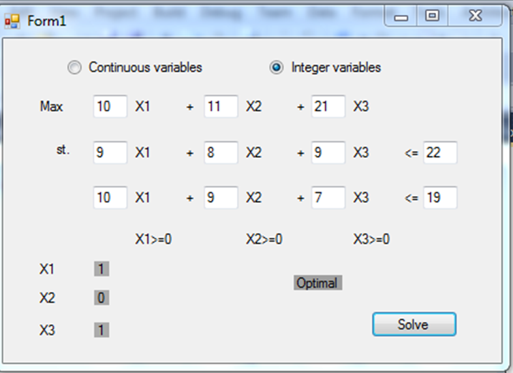Click first constraint X1 coefficient field showing 9
The image size is (513, 373).
point(110,152)
